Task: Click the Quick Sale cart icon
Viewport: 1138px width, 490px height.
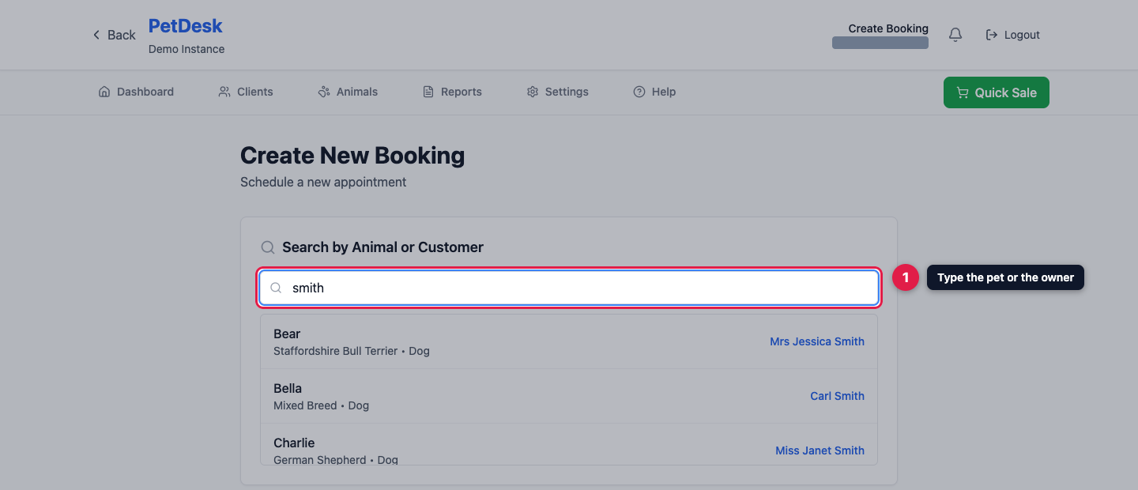Action: coord(963,92)
